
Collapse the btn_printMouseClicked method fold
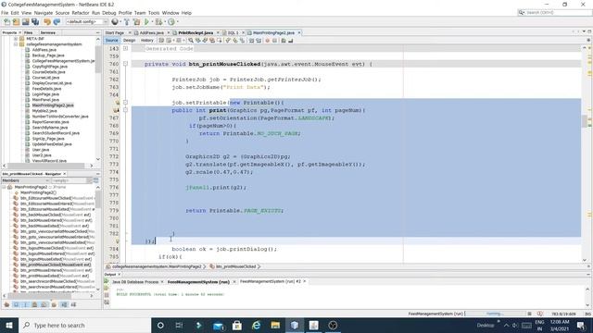(126, 64)
